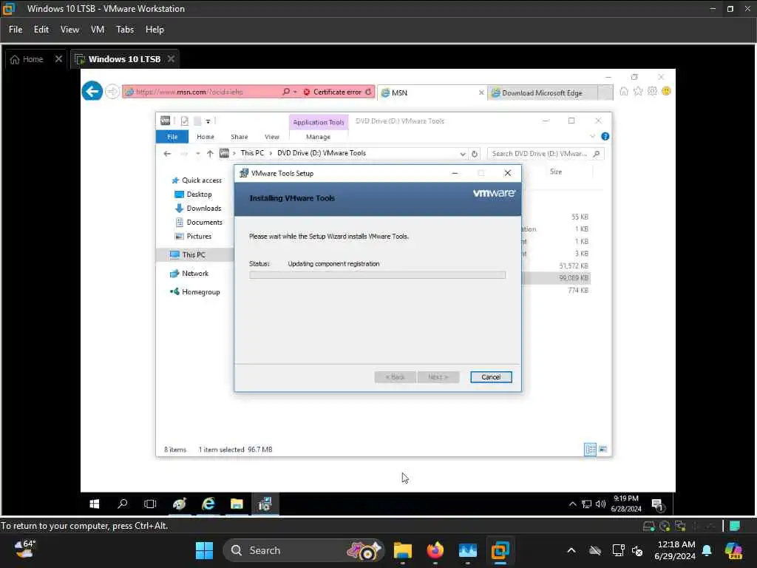Open the address bar autocomplete dropdown arrow in IE

pos(295,92)
